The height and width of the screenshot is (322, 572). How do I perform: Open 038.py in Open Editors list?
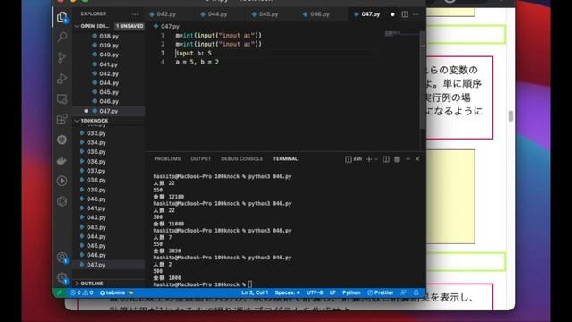(109, 36)
